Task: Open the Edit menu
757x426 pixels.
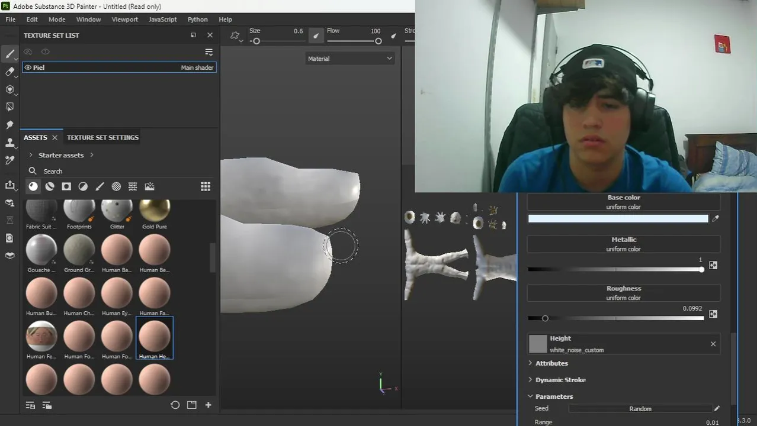Action: tap(32, 20)
